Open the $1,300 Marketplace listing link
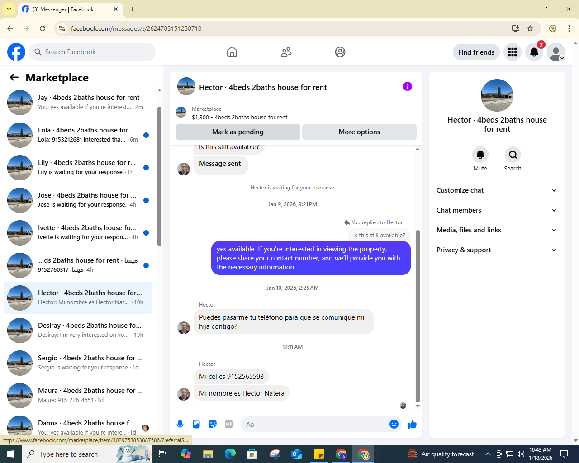Viewport: 579px width, 463px height. coord(239,117)
